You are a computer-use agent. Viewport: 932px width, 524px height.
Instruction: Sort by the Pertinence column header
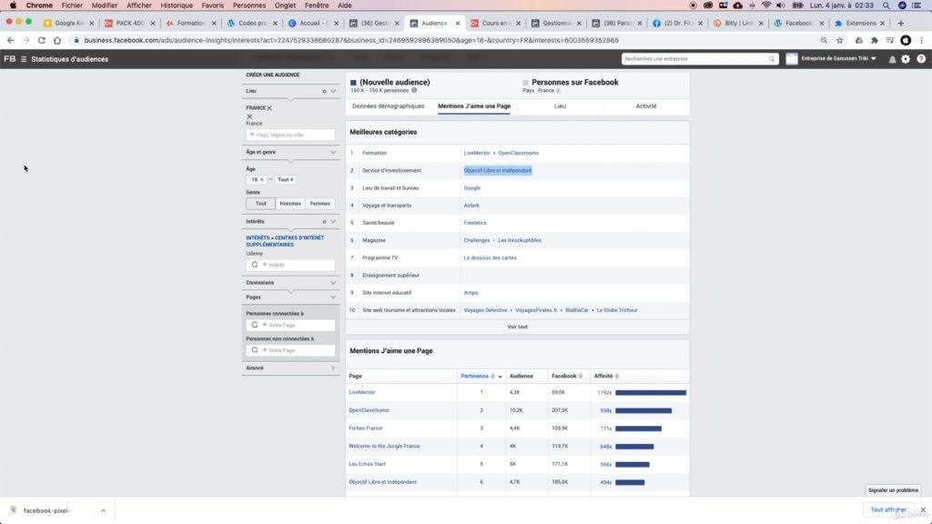coord(474,376)
